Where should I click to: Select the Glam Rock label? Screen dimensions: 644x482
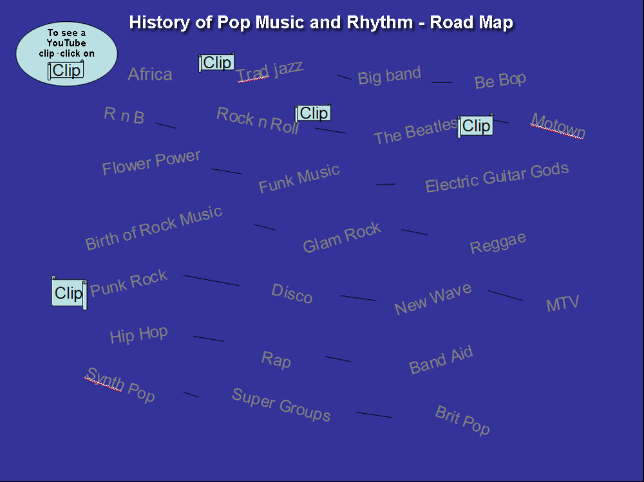342,237
